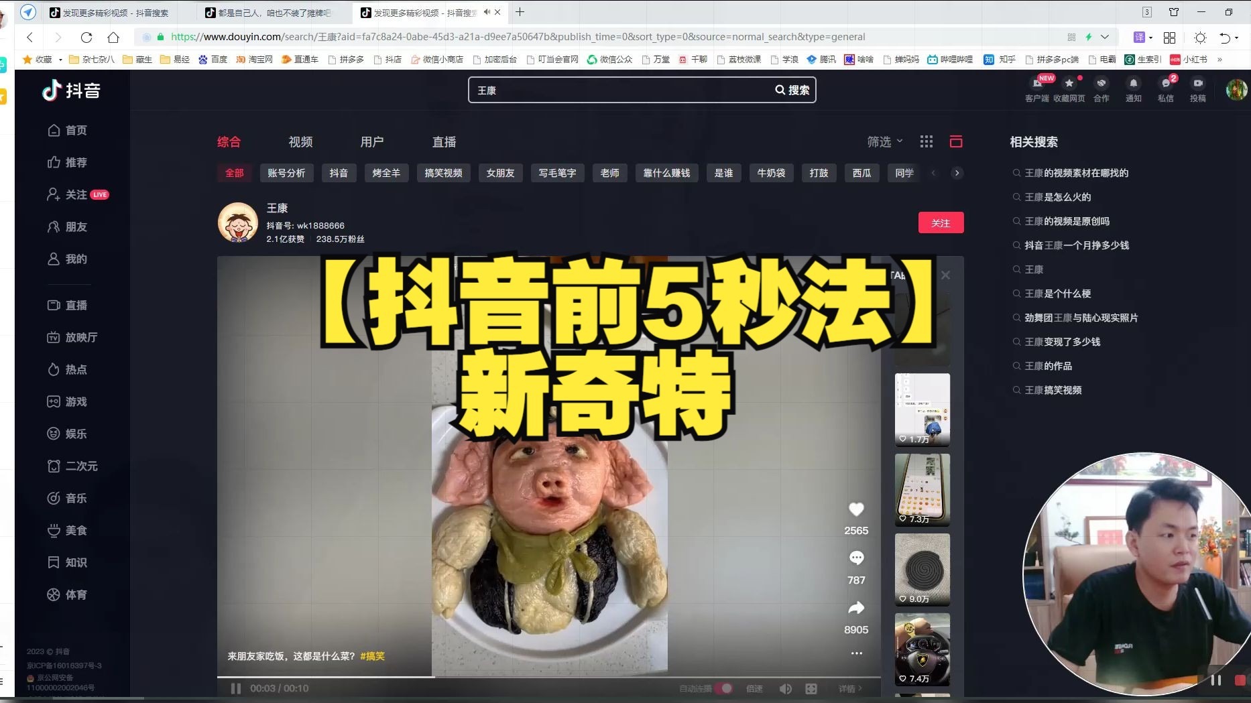Open 王康 user avatar
This screenshot has width=1251, height=703.
[237, 222]
